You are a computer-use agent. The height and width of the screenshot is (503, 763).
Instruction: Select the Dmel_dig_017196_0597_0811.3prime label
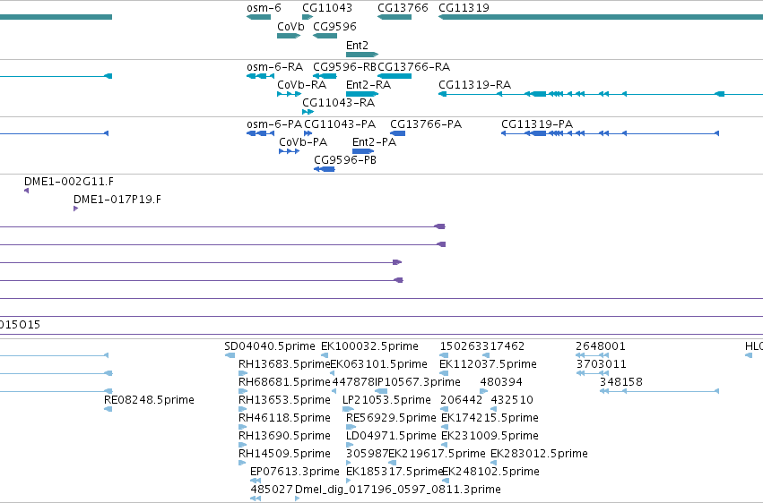(x=398, y=490)
